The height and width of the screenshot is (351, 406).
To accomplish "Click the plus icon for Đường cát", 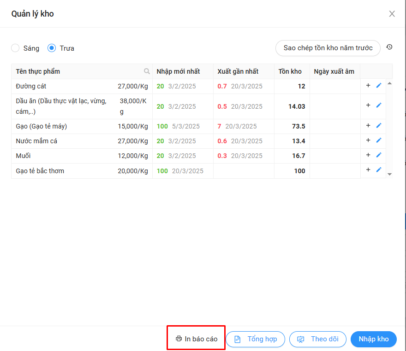I will pyautogui.click(x=368, y=85).
